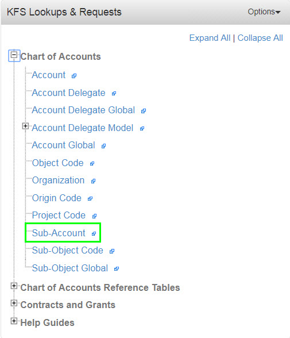Expand the Account Delegate Model node
This screenshot has height=338, width=290.
[x=25, y=126]
